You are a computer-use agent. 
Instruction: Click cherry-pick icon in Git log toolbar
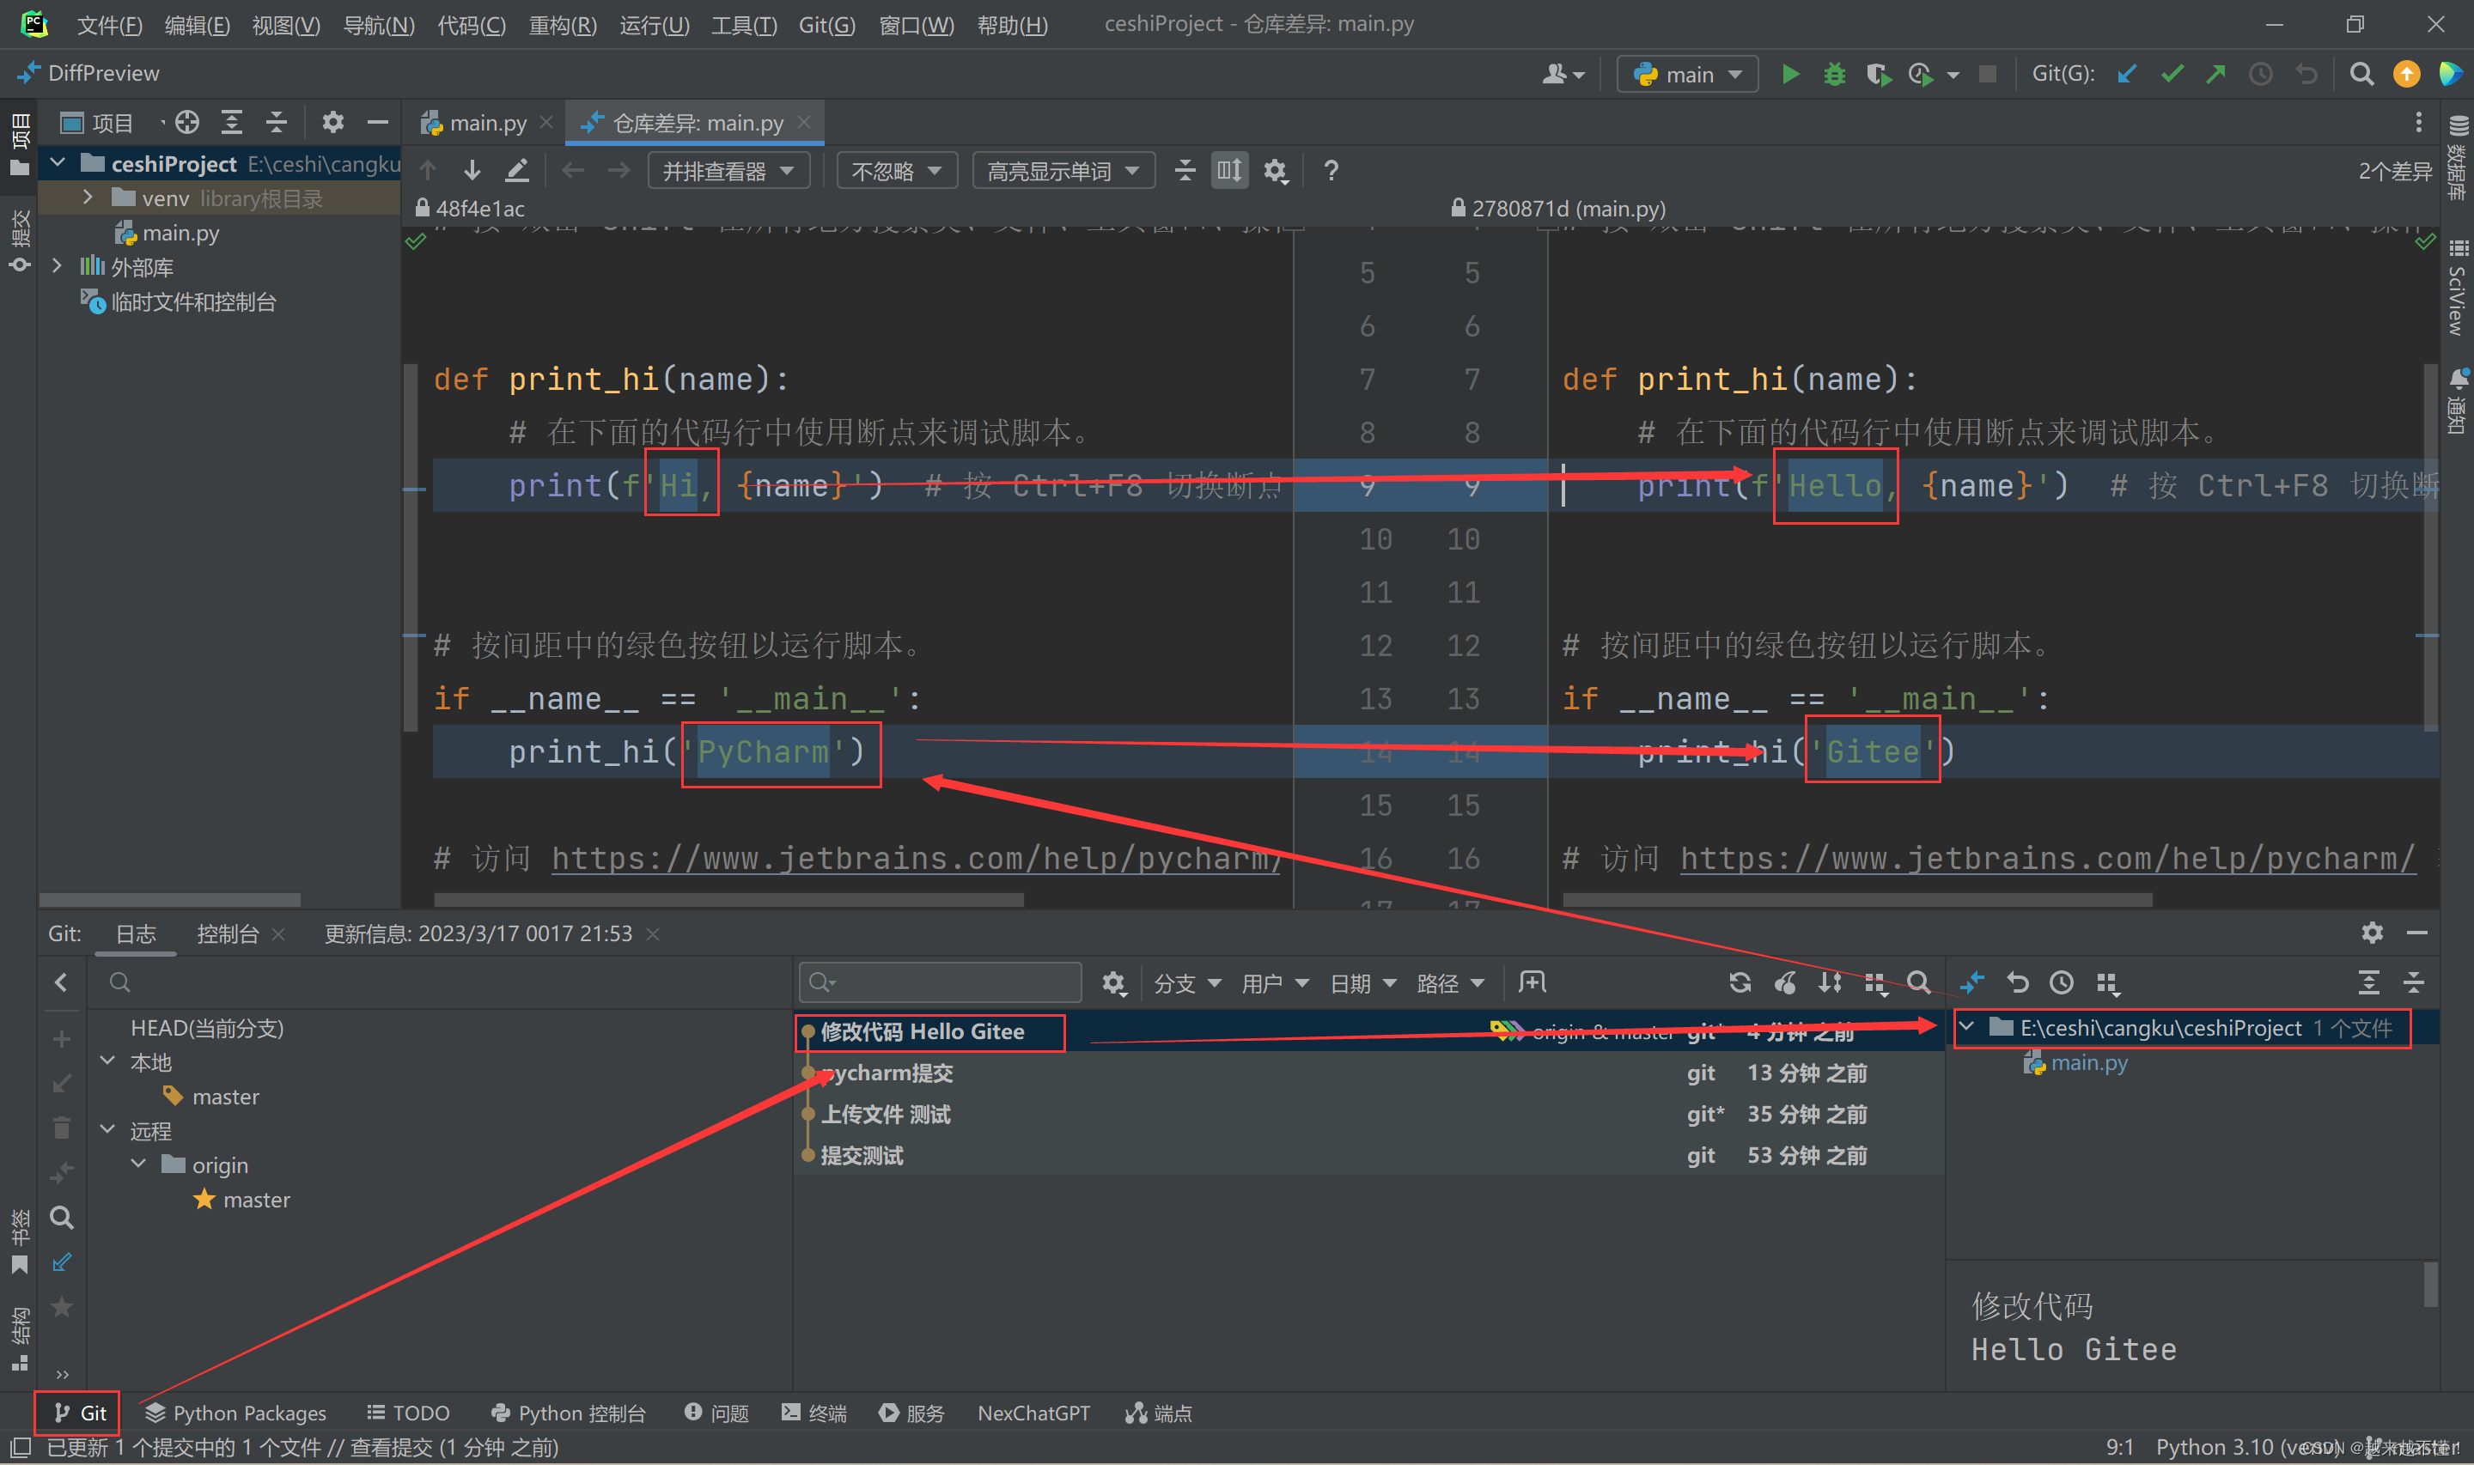(1785, 982)
